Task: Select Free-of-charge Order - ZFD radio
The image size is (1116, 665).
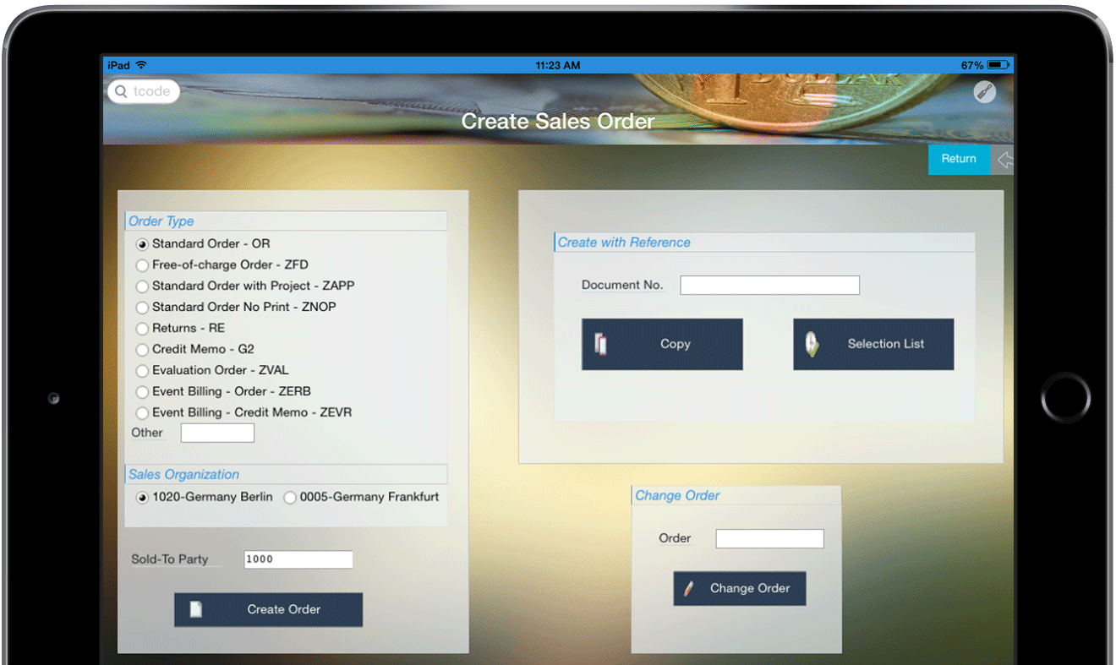Action: click(x=142, y=265)
